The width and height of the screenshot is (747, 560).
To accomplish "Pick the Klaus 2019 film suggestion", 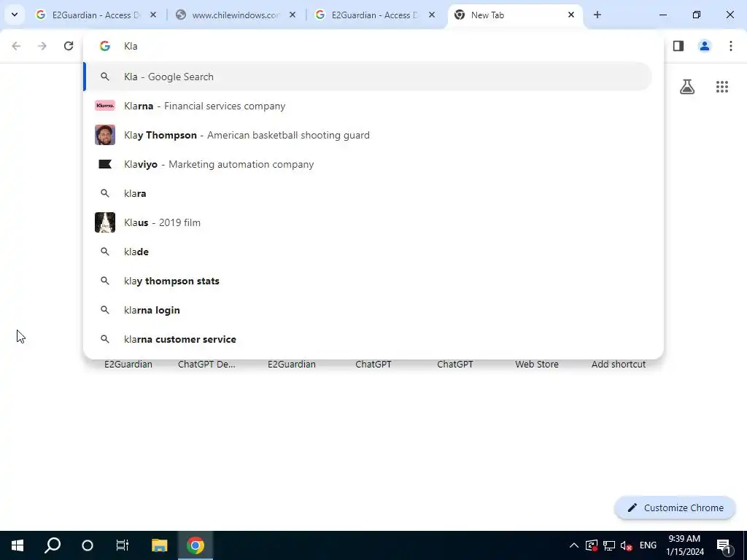I will pos(368,222).
